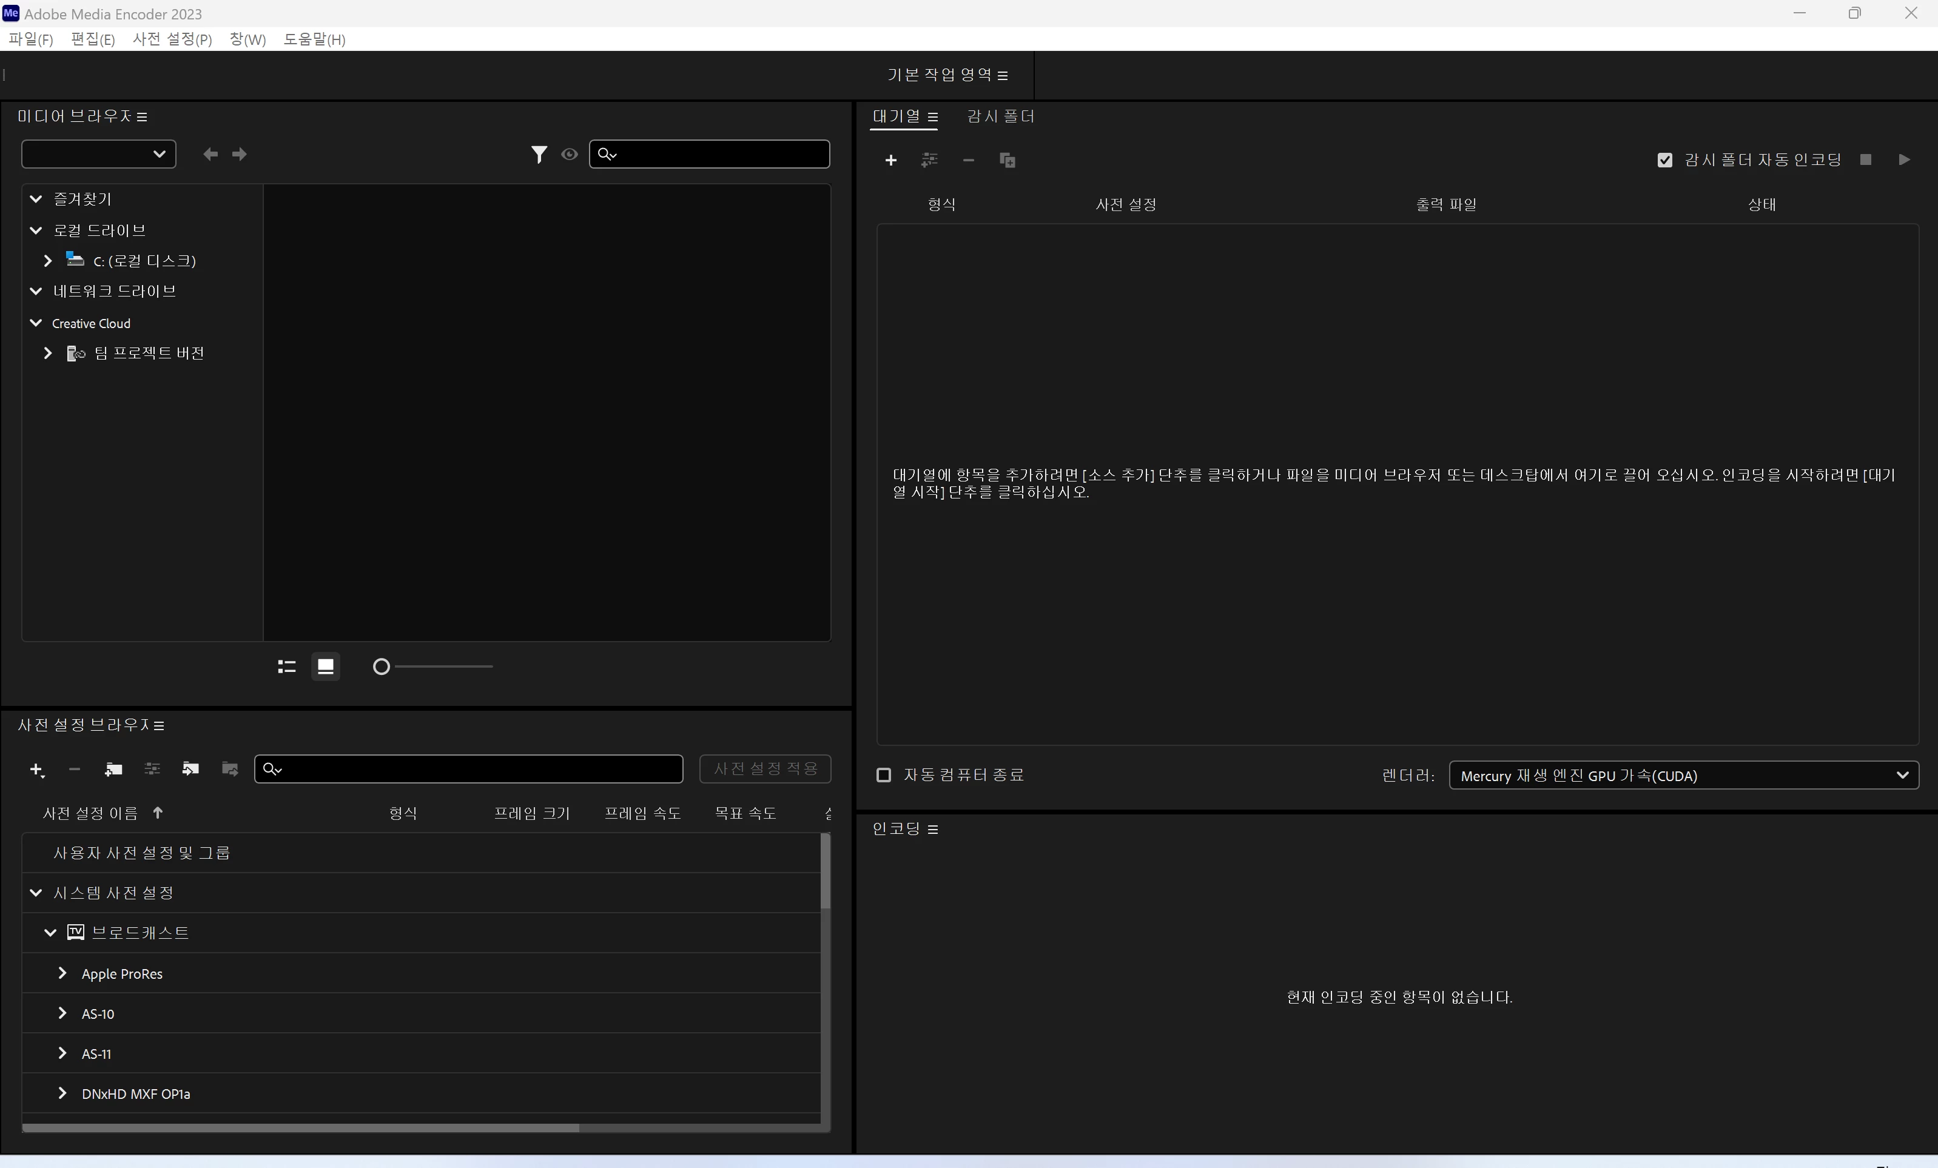The height and width of the screenshot is (1168, 1938).
Task: Click the filter funnel icon in Media Browser
Action: tap(539, 154)
